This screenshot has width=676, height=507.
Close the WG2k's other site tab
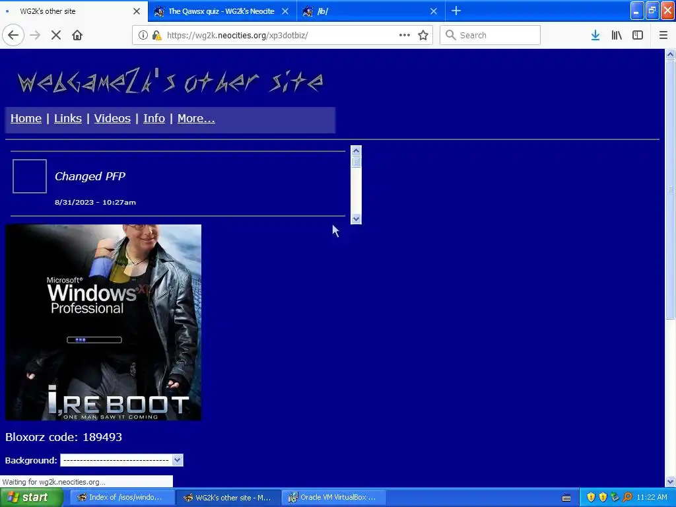137,11
